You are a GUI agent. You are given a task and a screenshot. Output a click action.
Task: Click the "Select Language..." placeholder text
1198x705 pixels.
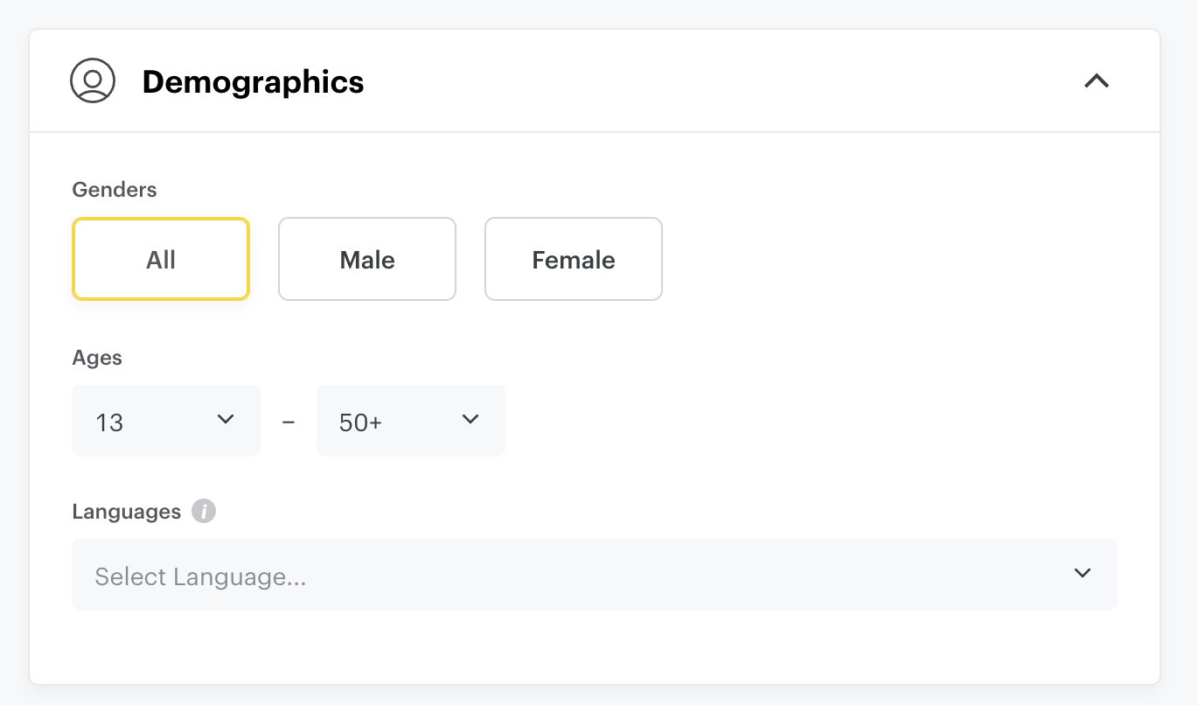click(200, 577)
